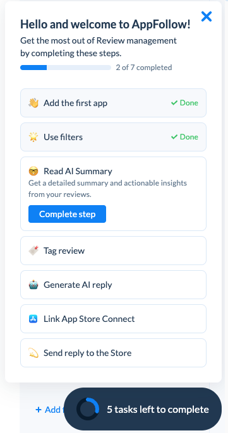Viewport: 228px width, 433px height.
Task: Expand the Generate AI reply step
Action: coord(113,285)
